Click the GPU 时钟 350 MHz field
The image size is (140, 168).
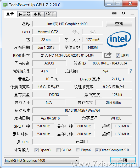pos(43,126)
